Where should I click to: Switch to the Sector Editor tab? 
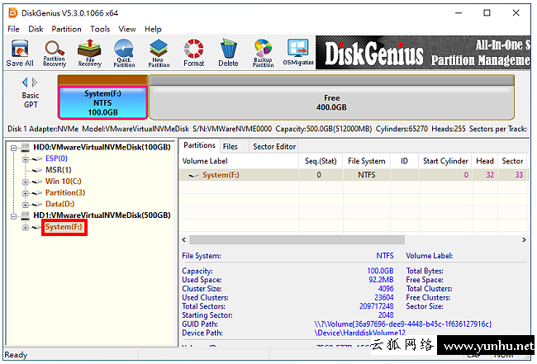pyautogui.click(x=274, y=147)
